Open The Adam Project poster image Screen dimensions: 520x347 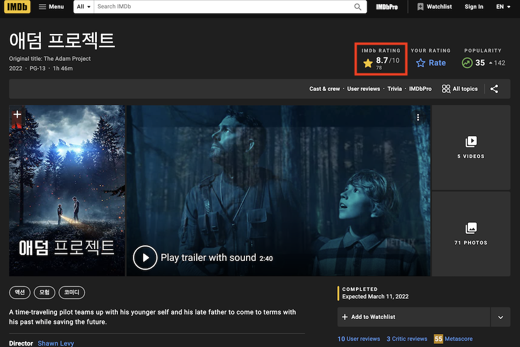[x=67, y=190]
